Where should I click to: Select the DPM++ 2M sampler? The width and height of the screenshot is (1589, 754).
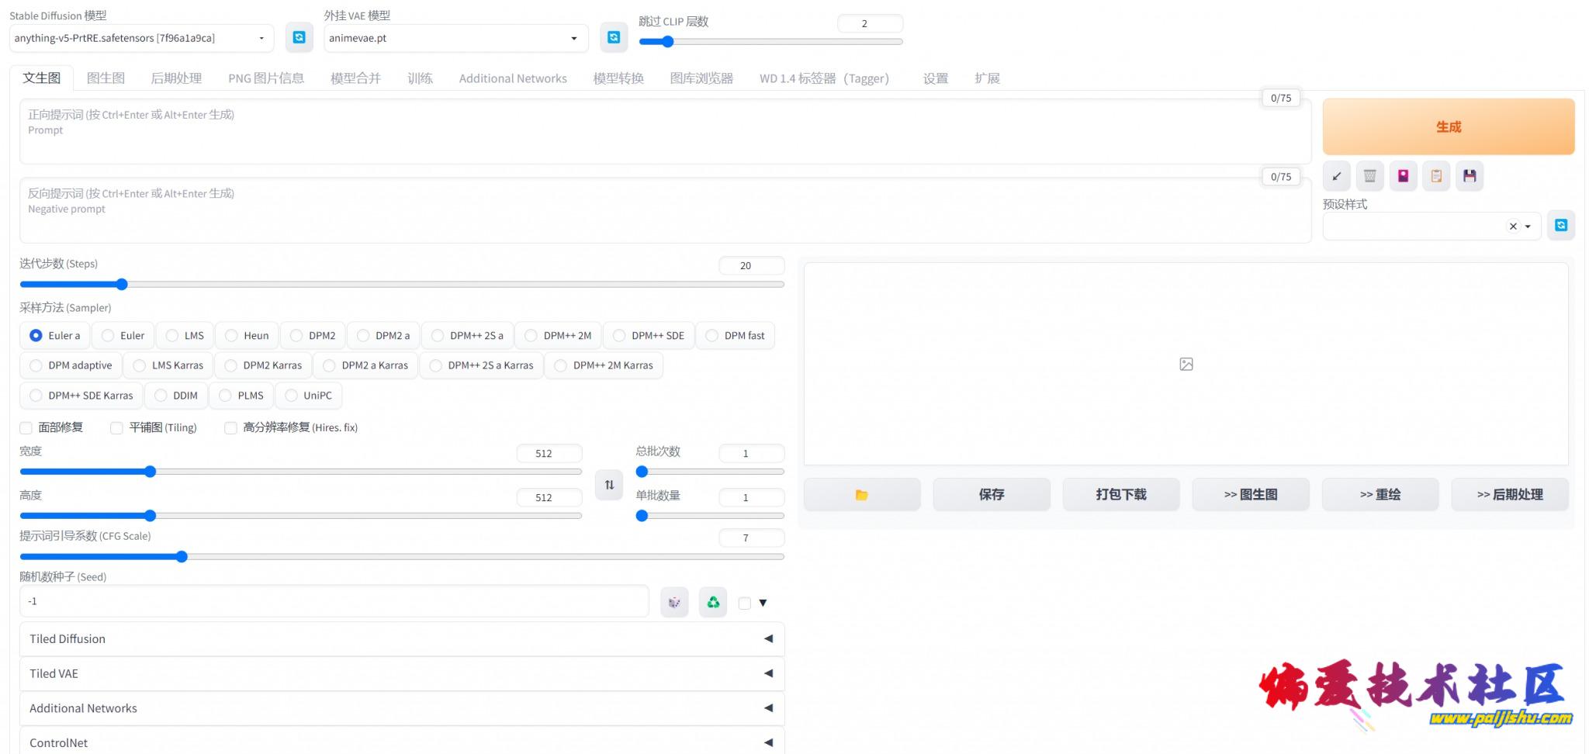pyautogui.click(x=558, y=336)
